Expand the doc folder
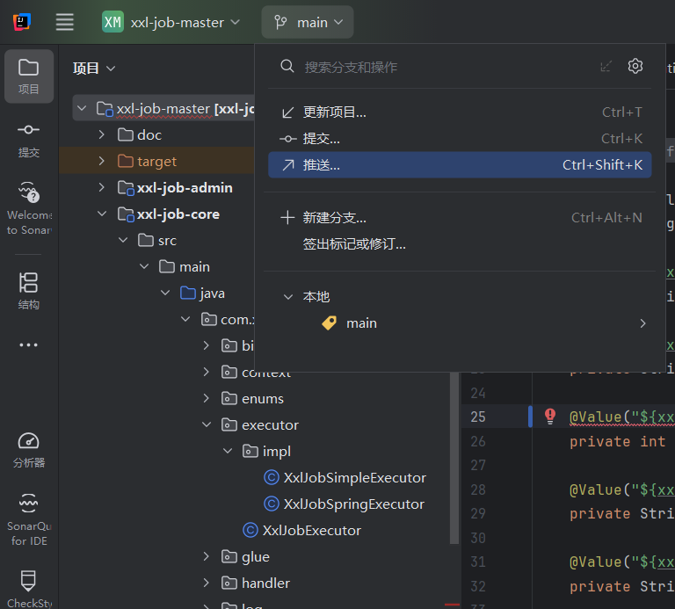The image size is (675, 609). coord(102,135)
